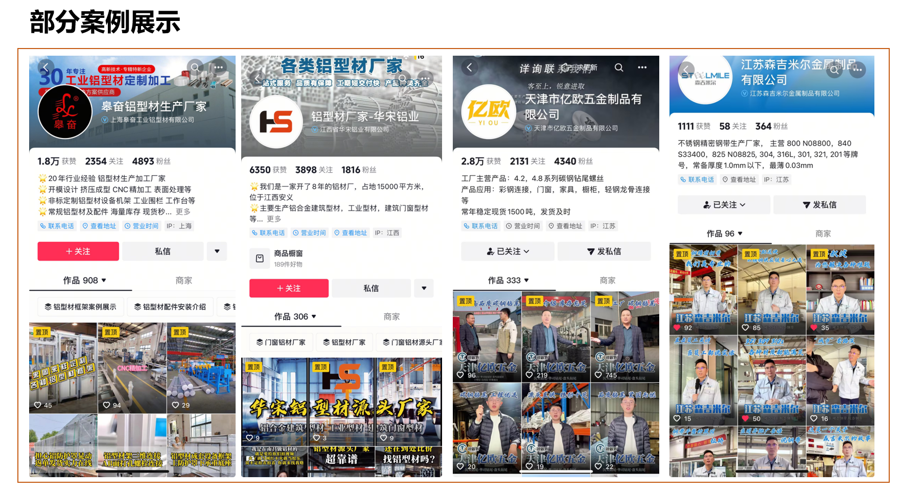
Task: View the yellow 亿欧 YI OU avatar
Action: click(x=488, y=111)
